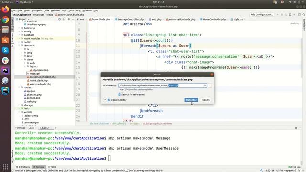Click the views breadcrumb in navigation bar
Image resolution: width=306 pixels, height=172 pixels.
[50, 15]
